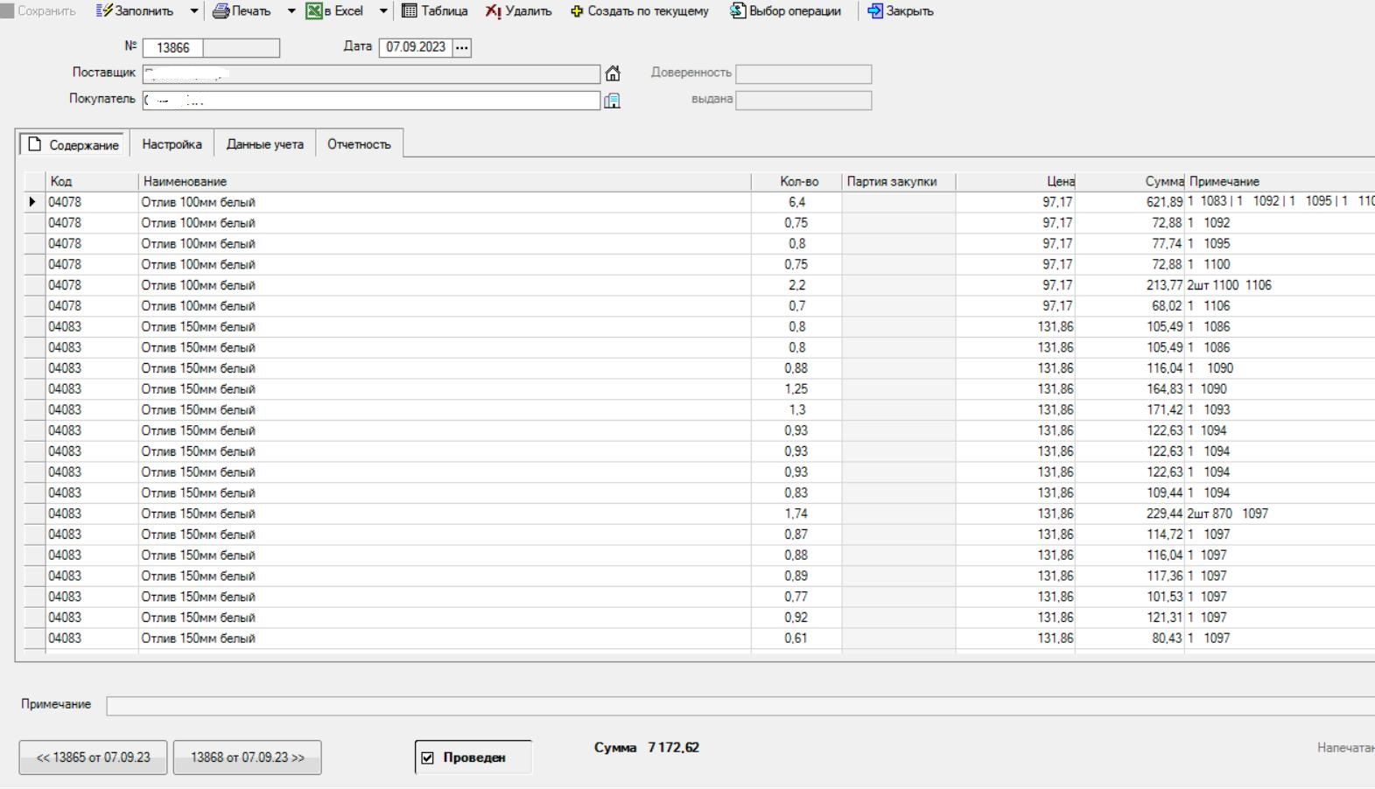The width and height of the screenshot is (1375, 789).
Task: Click the Заполнить fill icon in toolbar
Action: pos(104,11)
